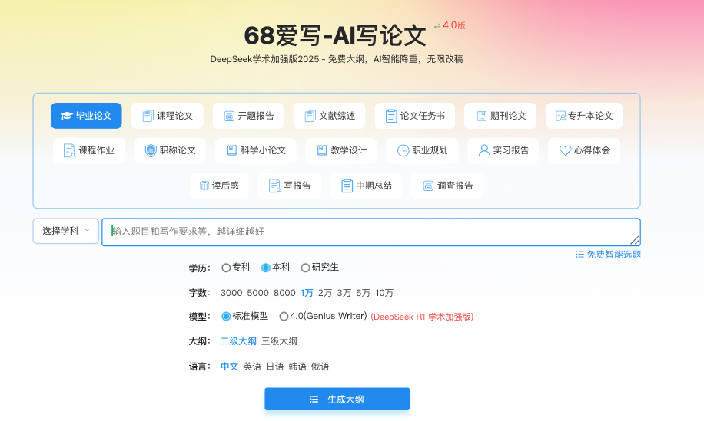Set language to 英语
The image size is (704, 421).
[252, 367]
